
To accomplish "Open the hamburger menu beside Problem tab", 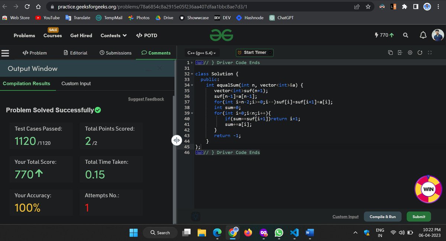I will (5, 53).
